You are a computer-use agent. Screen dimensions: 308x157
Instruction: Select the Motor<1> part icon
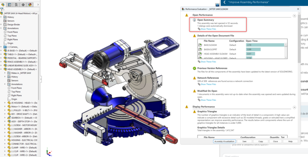pos(9,106)
